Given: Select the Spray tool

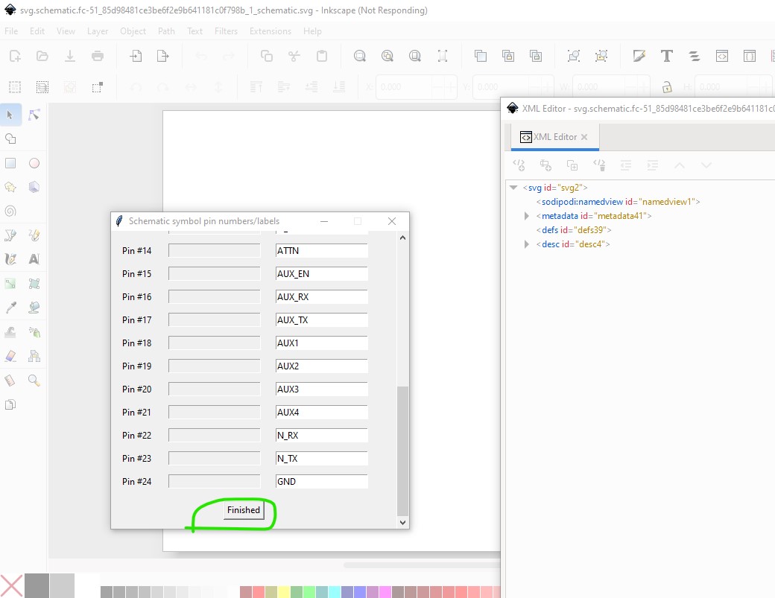Looking at the screenshot, I should coord(34,332).
